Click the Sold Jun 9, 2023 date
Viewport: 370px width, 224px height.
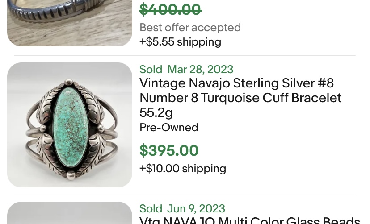click(182, 209)
